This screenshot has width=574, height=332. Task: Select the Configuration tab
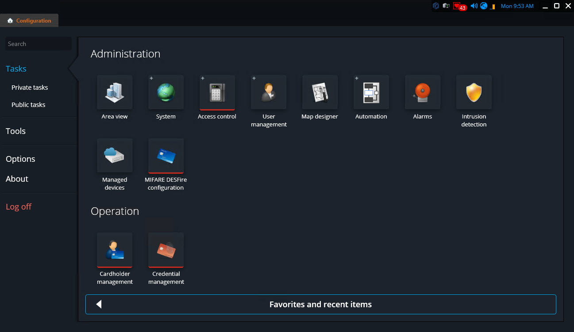point(29,21)
